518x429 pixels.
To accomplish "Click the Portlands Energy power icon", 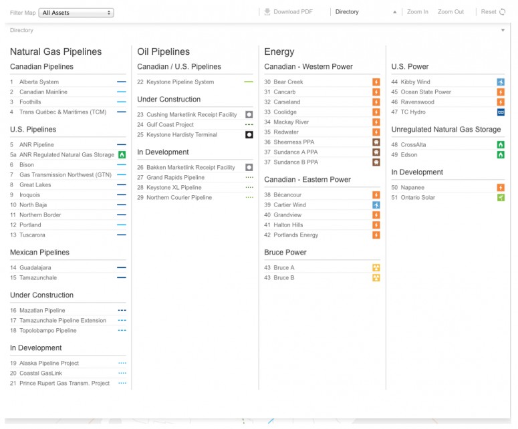I will pyautogui.click(x=376, y=235).
